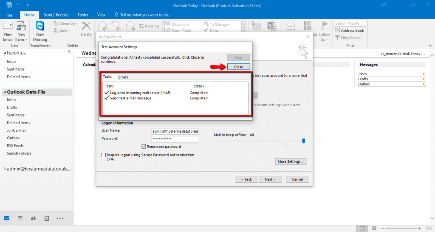435x232 pixels.
Task: Switch to Reading view in status bar
Action: tap(374, 228)
